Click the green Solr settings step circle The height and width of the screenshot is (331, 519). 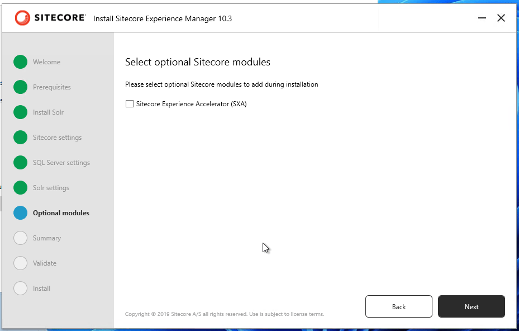(x=21, y=188)
